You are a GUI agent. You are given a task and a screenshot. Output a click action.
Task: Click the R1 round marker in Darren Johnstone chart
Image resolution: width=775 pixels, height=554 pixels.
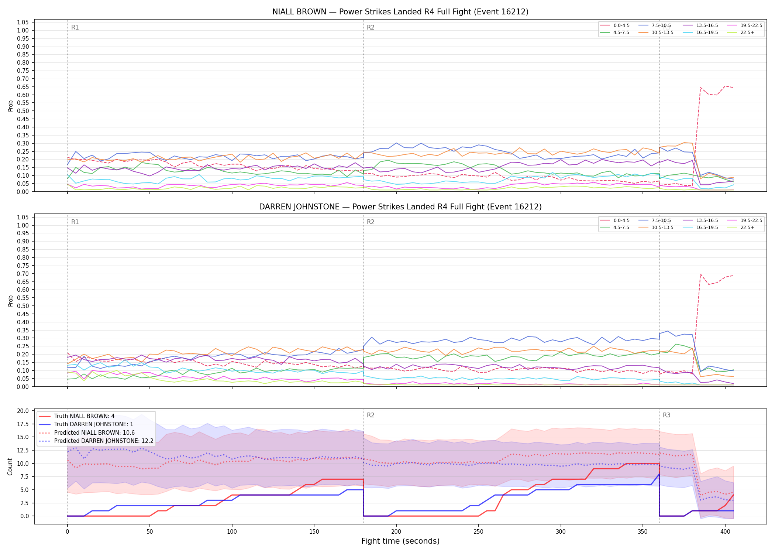tap(75, 222)
